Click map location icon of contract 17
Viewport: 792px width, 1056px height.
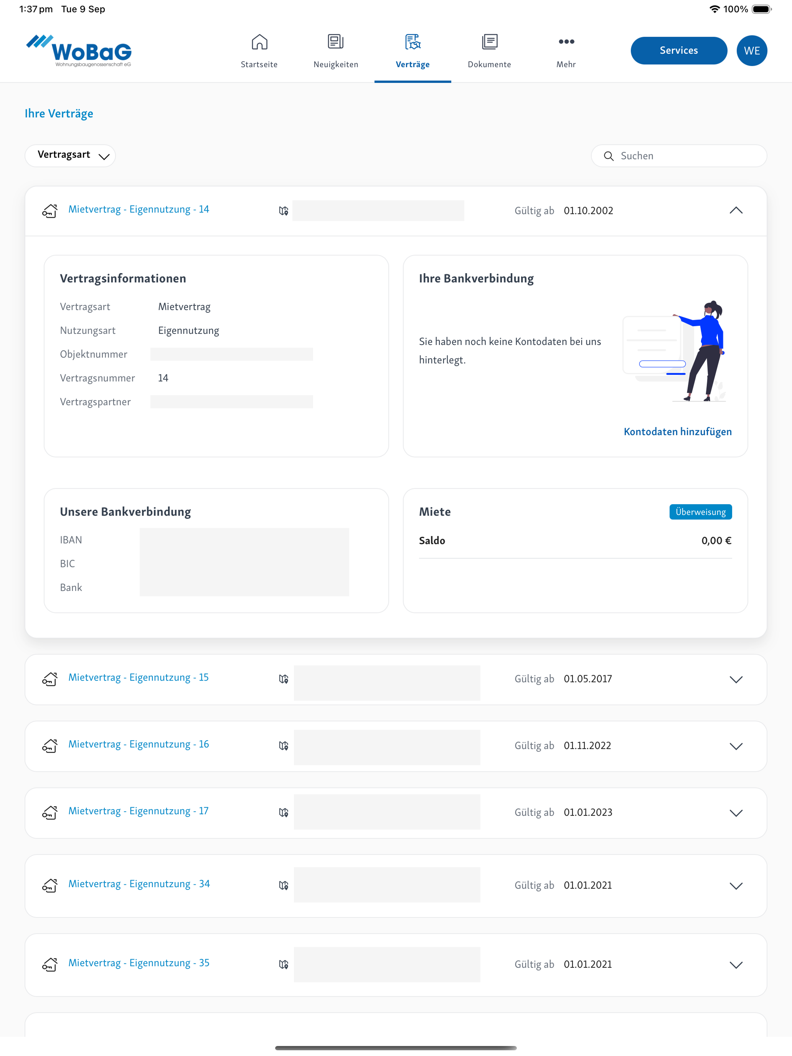coord(284,812)
